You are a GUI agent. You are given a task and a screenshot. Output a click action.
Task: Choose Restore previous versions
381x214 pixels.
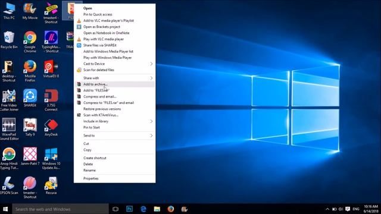[115, 109]
